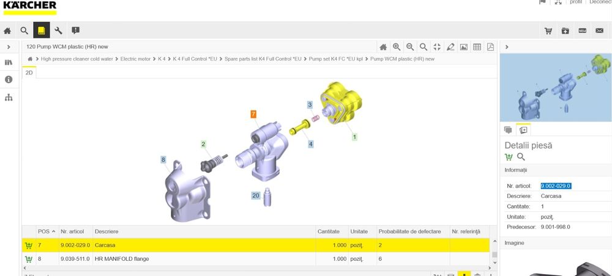Switch to the 2D tab
Viewport: 612px width, 276px height.
(x=29, y=73)
